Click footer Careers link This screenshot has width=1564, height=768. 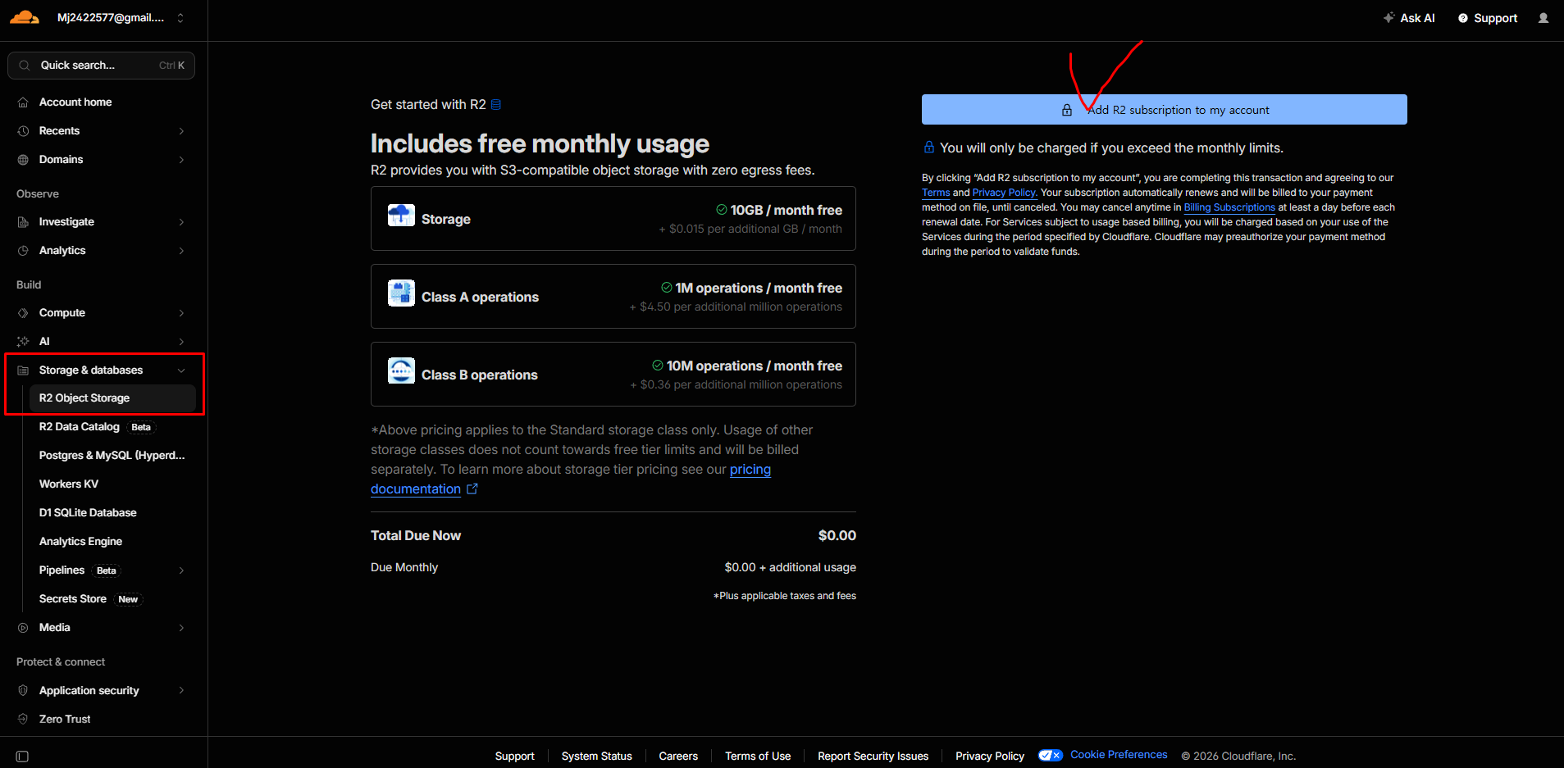tap(678, 757)
